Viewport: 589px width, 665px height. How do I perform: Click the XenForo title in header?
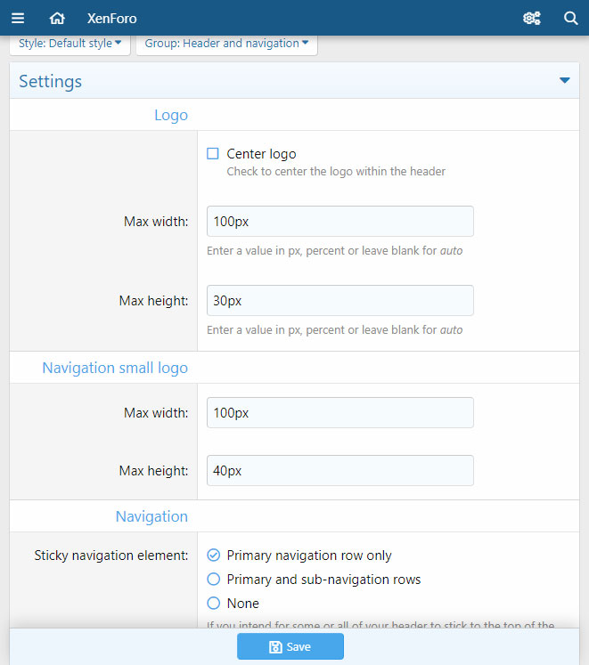(x=112, y=18)
